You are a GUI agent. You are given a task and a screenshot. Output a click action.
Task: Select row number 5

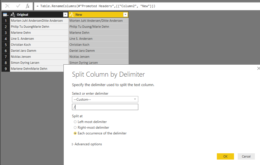coord(6,45)
